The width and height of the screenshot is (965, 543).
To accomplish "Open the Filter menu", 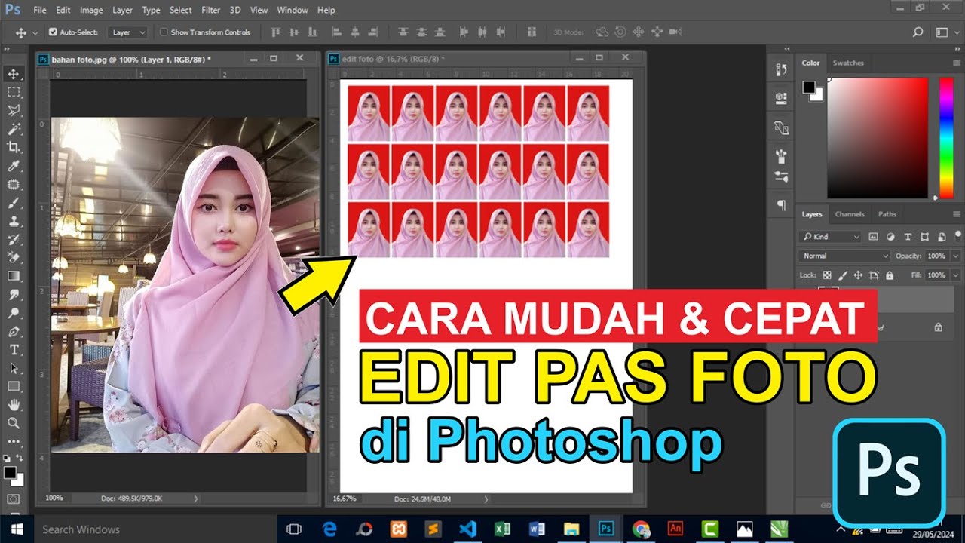I will coord(211,10).
